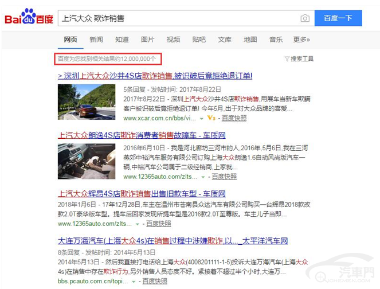Open 百度快照 for the pcauto result

pyautogui.click(x=155, y=281)
